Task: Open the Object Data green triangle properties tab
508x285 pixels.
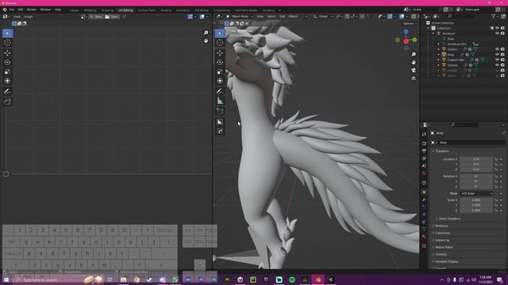Action: click(424, 229)
